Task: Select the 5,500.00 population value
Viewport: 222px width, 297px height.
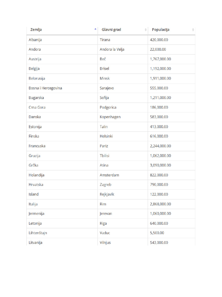Action: 157,233
